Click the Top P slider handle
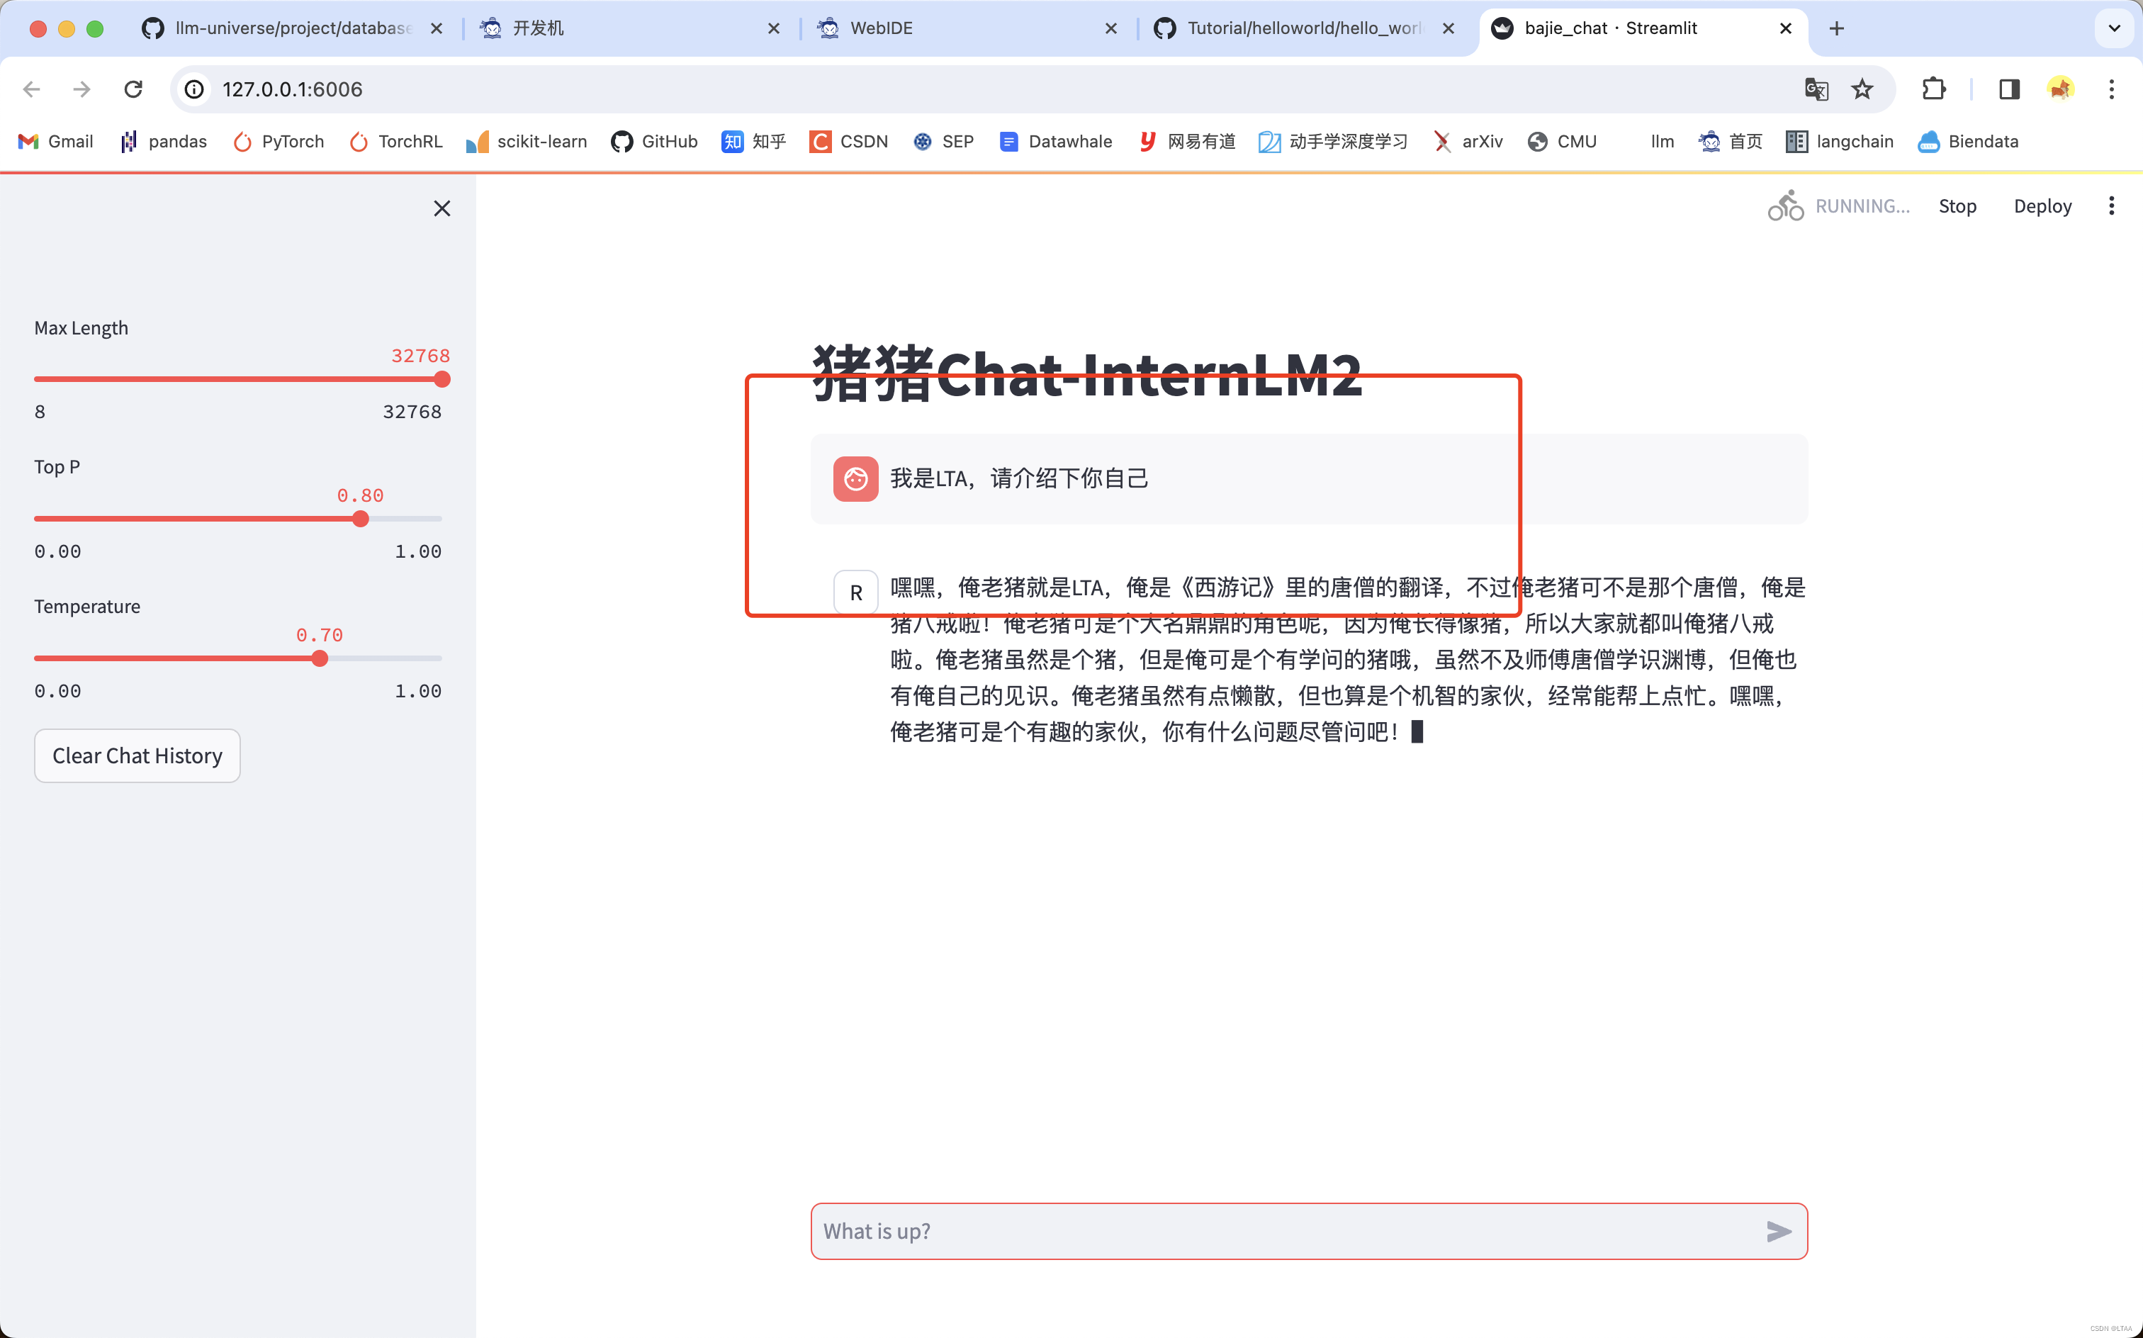The height and width of the screenshot is (1338, 2143). (360, 519)
